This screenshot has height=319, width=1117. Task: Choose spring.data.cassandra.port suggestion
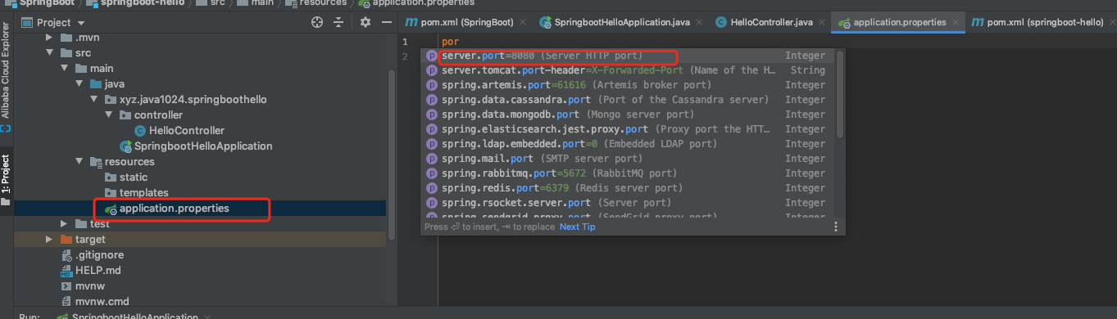coord(628,100)
